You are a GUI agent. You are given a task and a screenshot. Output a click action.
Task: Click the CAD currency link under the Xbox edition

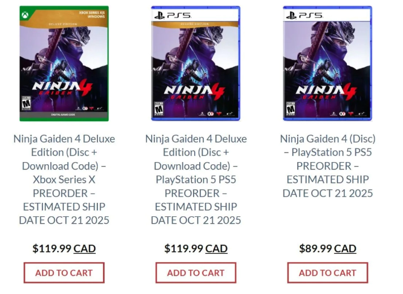(84, 248)
